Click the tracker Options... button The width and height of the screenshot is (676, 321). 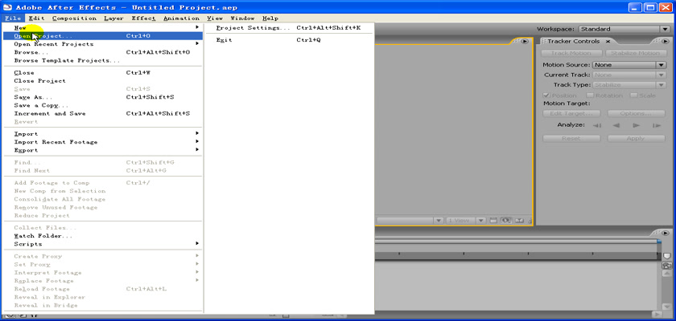tap(636, 113)
